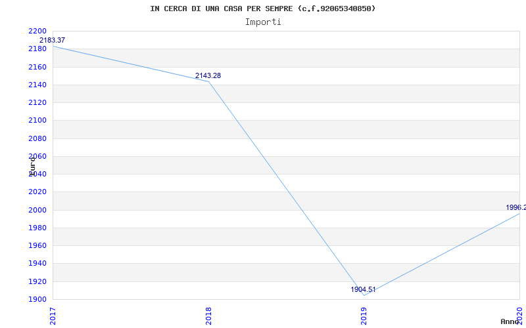Click the 2100 y-axis tick label

pos(37,121)
